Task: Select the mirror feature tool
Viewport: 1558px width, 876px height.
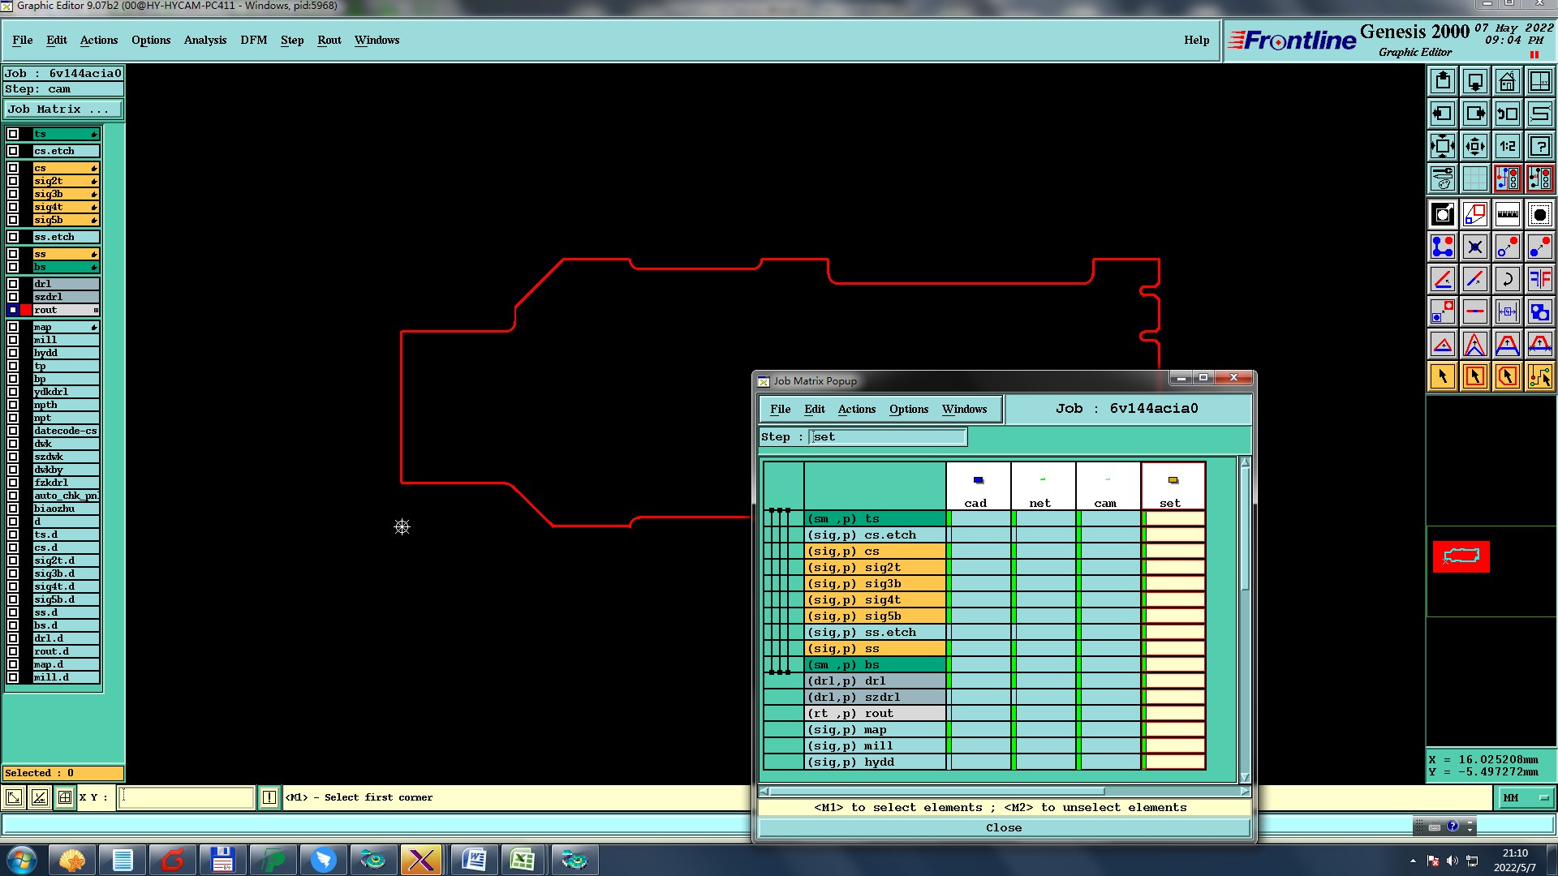Action: click(1539, 279)
